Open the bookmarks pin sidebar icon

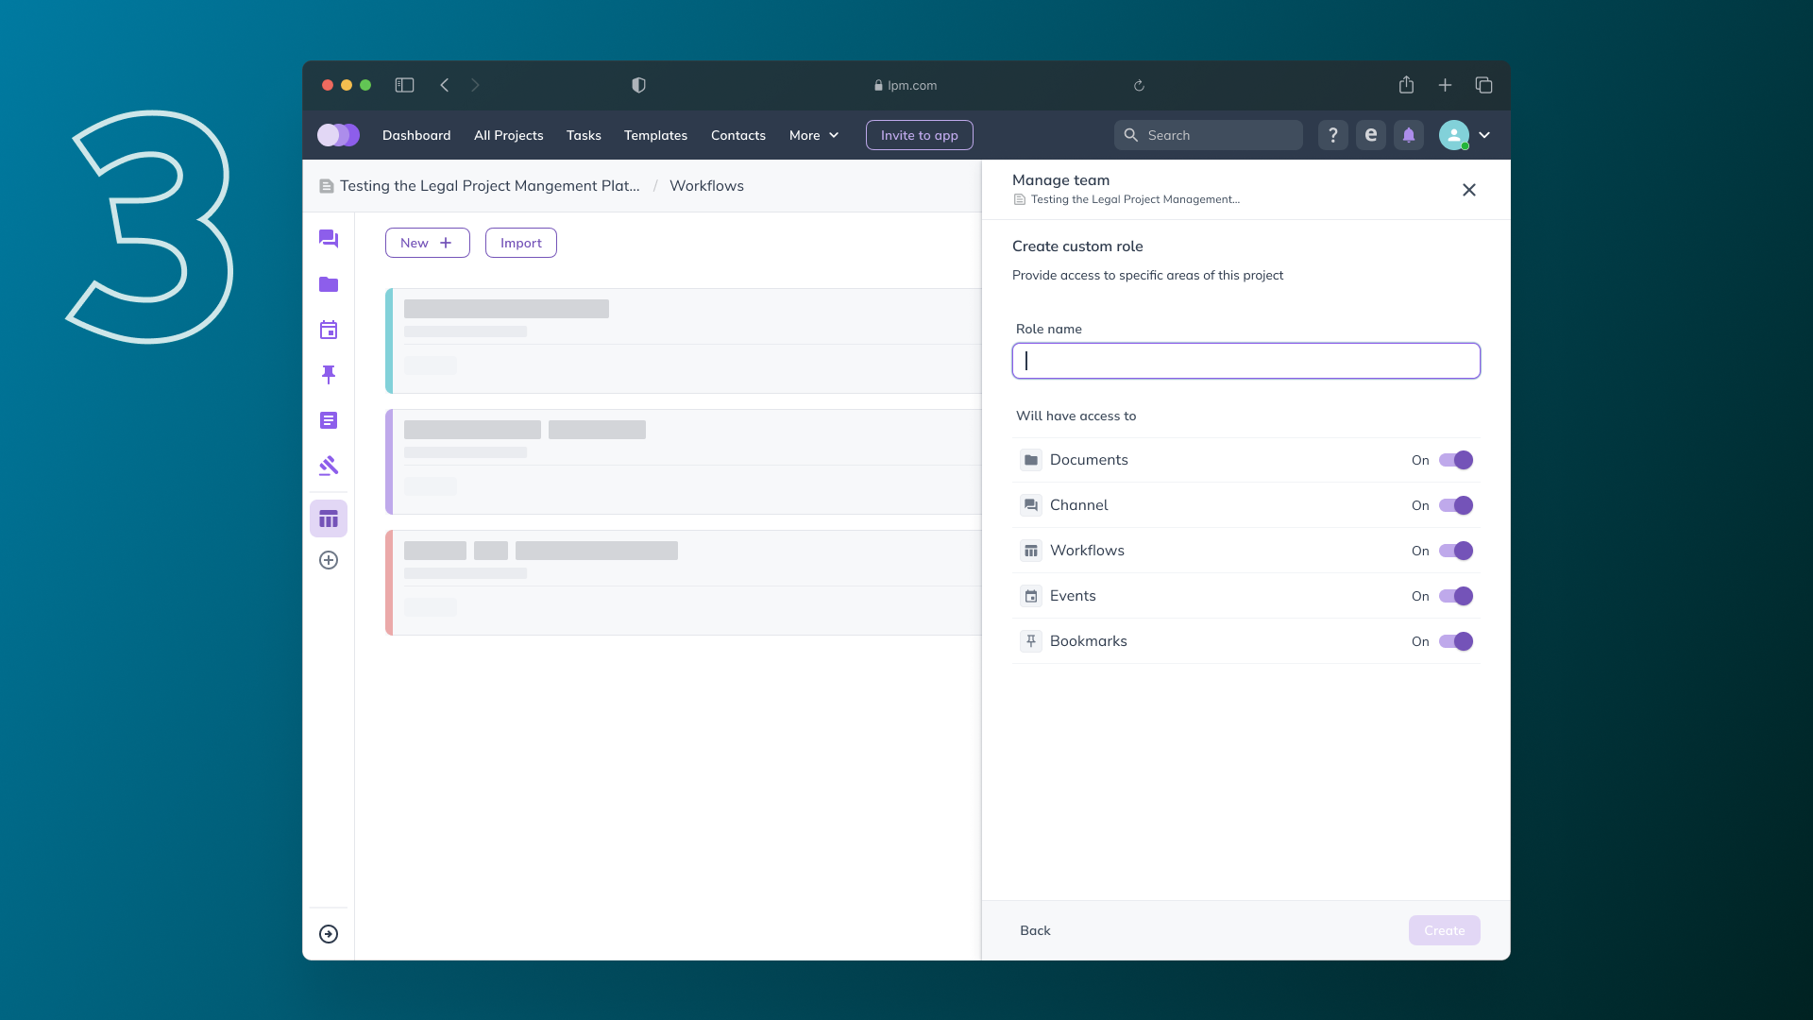tap(329, 375)
